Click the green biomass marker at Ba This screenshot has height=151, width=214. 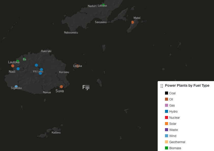click(x=25, y=59)
